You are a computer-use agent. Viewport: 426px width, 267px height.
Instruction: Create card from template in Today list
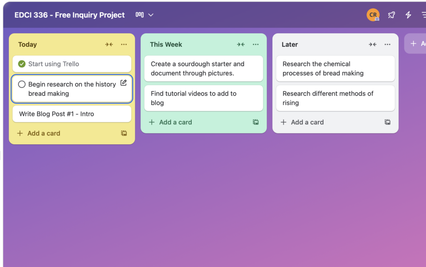(x=124, y=133)
